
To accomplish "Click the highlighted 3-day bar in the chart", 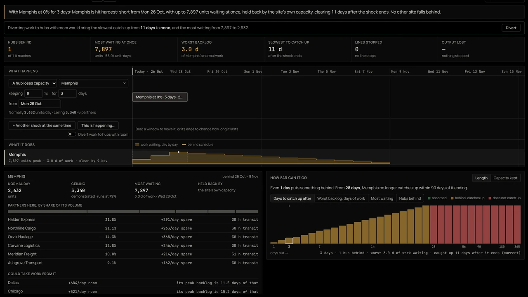I will click(x=289, y=241).
